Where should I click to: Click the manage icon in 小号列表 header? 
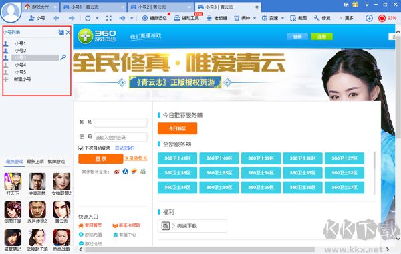(61, 32)
